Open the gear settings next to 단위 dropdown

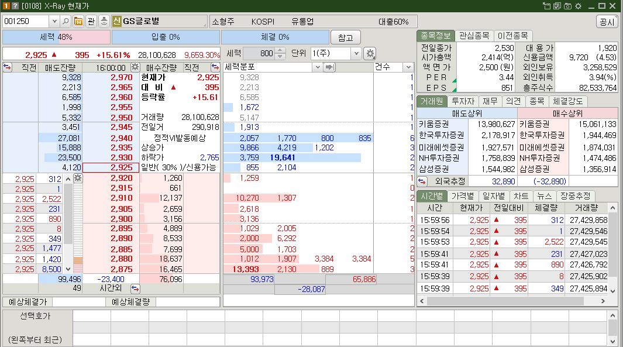pos(370,53)
